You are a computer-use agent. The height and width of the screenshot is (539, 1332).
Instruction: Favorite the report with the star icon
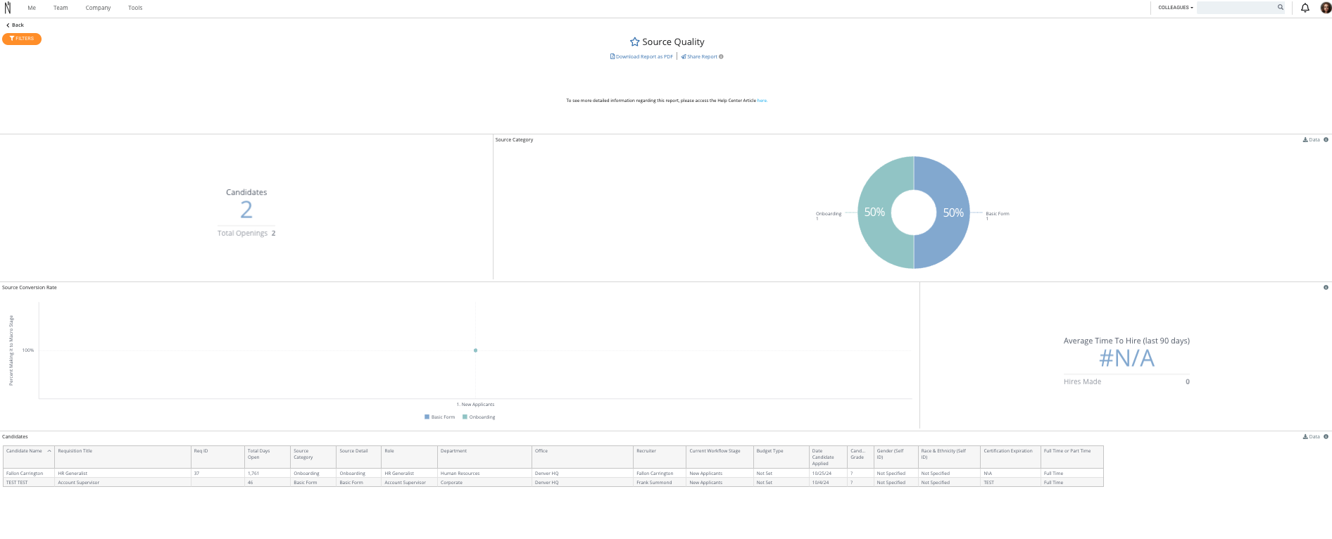[634, 42]
